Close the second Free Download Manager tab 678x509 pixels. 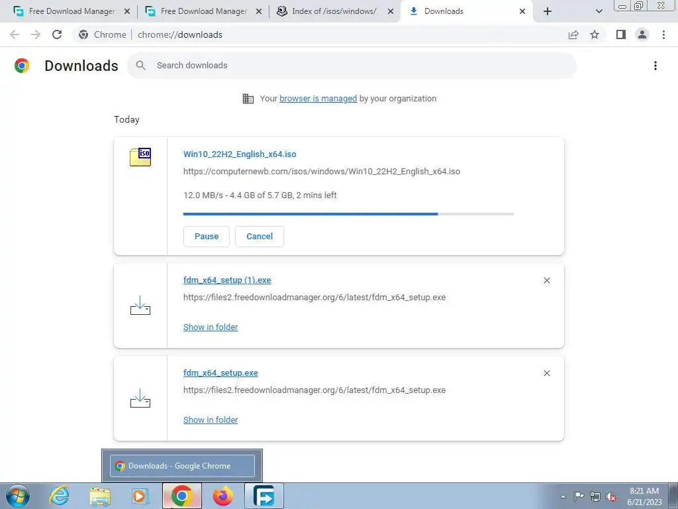click(x=259, y=12)
